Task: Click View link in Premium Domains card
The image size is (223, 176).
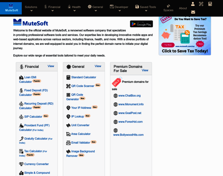Action: (145, 70)
